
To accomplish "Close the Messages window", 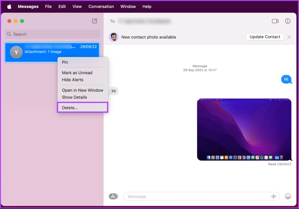I will coord(9,21).
